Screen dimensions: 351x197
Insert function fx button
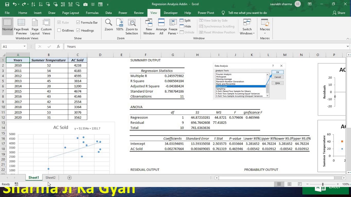(x=58, y=47)
